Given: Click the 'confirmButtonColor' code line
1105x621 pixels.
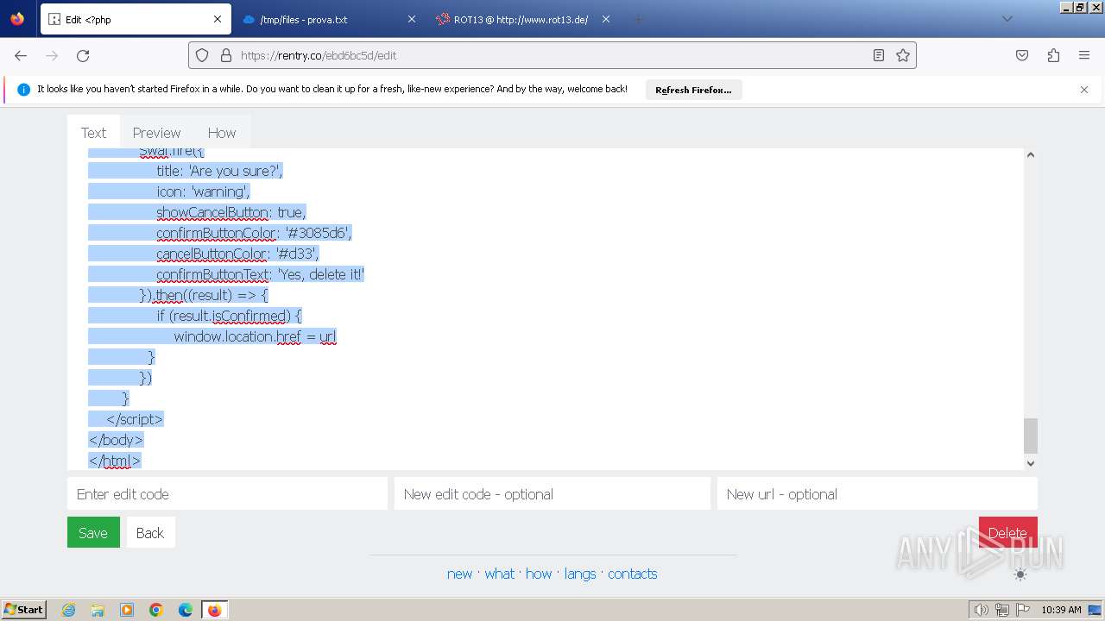Looking at the screenshot, I should 254,233.
